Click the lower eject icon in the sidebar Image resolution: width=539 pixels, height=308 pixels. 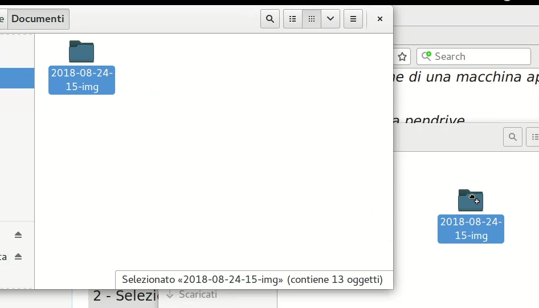click(x=18, y=257)
